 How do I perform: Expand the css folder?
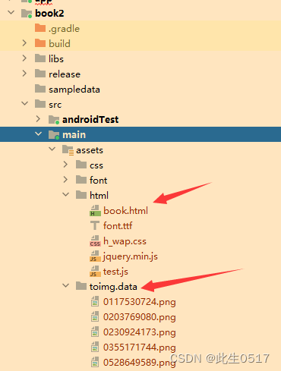pos(65,165)
